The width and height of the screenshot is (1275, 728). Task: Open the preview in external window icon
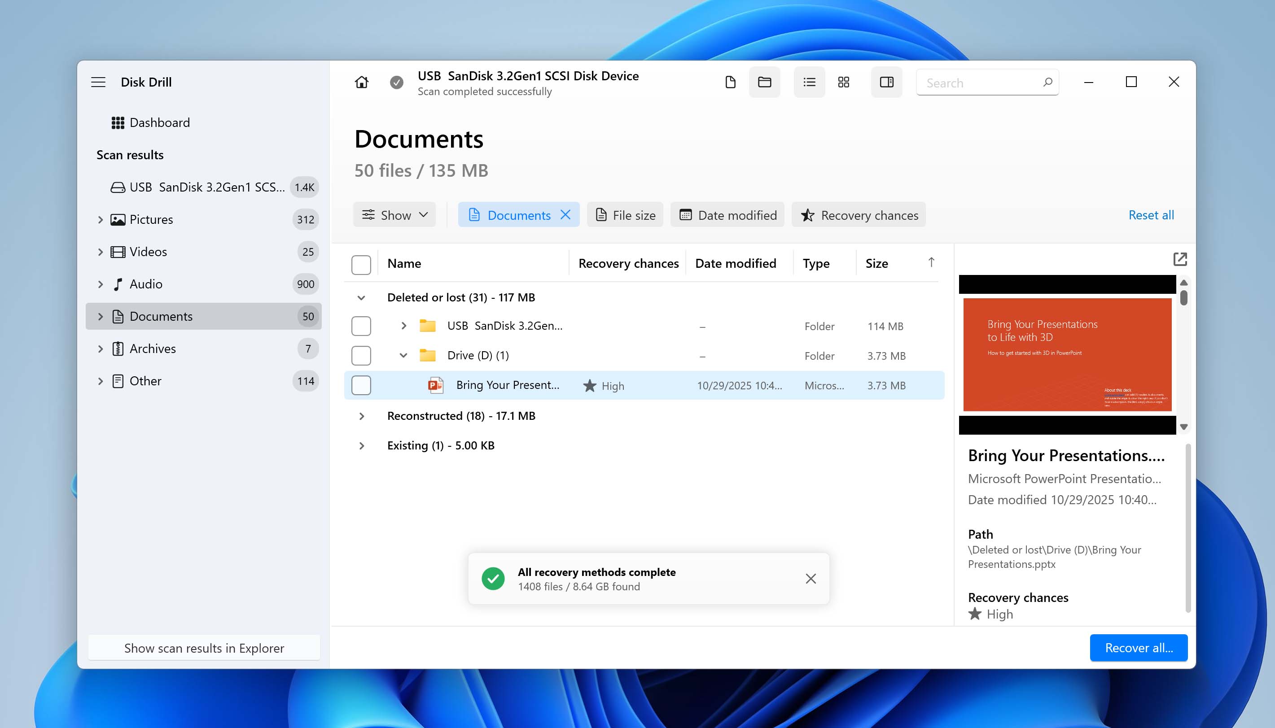coord(1179,259)
